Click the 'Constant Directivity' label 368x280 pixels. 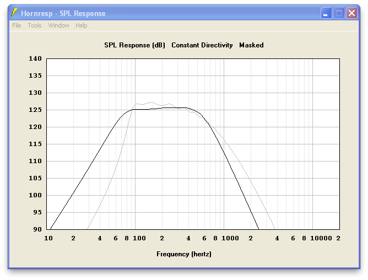coord(202,45)
